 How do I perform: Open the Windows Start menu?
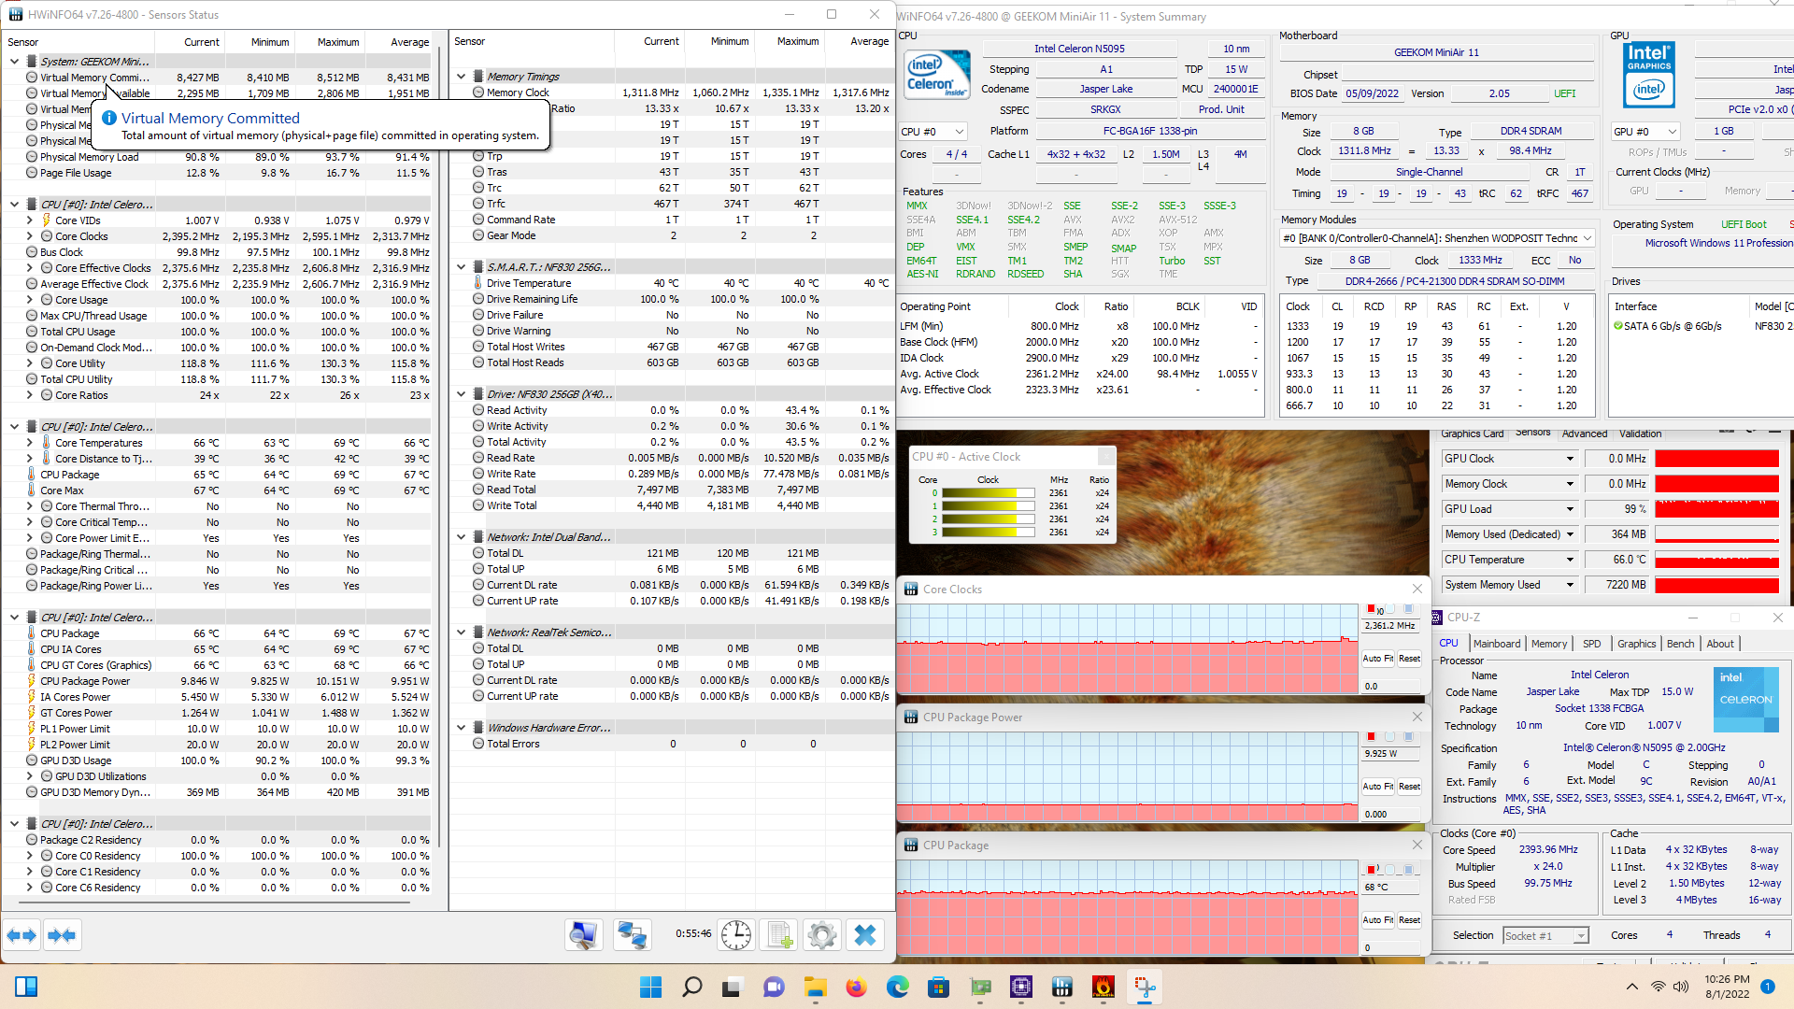(x=651, y=987)
